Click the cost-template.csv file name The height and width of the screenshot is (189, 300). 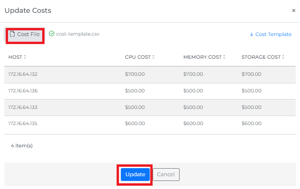click(78, 34)
